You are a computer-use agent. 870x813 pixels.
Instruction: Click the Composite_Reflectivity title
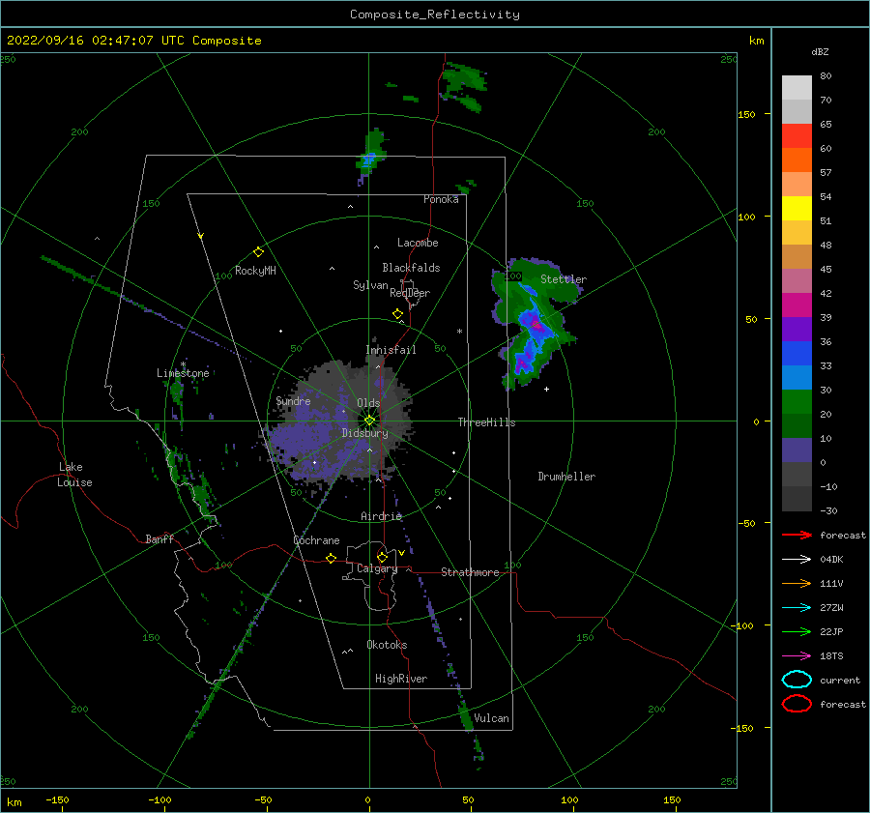coord(435,15)
